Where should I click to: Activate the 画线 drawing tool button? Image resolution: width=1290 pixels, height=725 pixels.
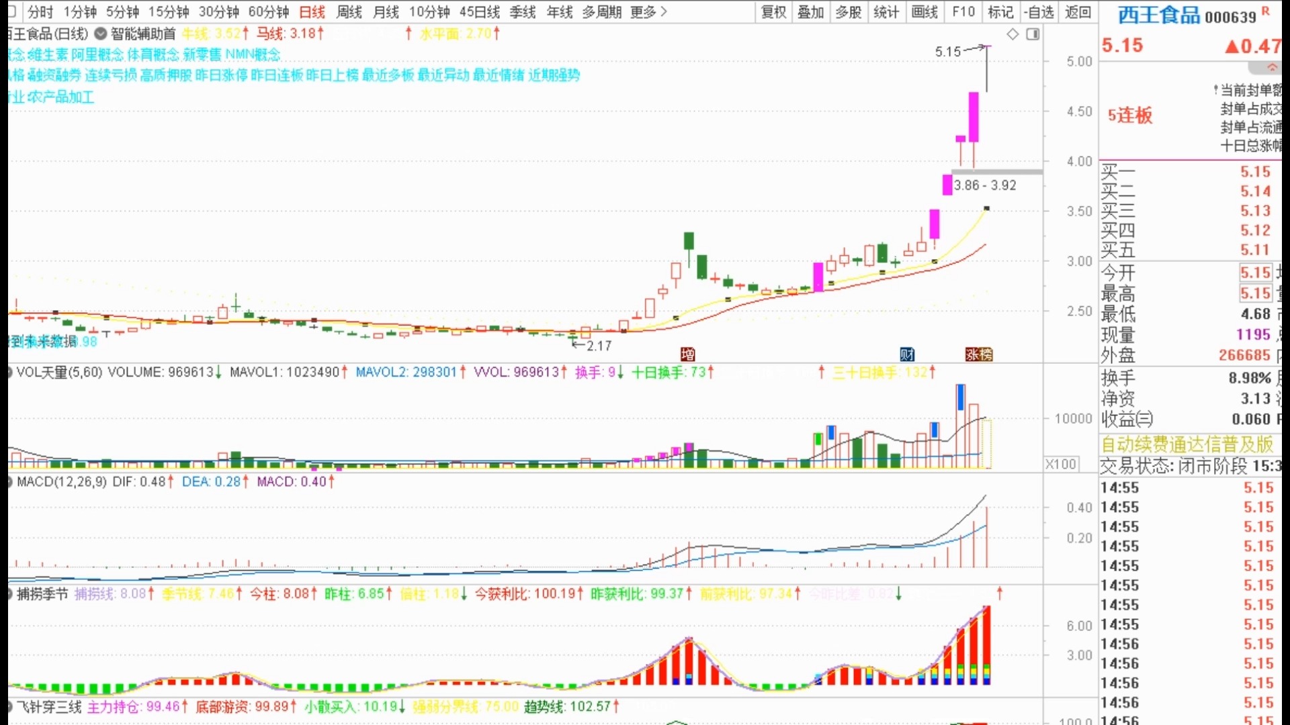coord(924,12)
